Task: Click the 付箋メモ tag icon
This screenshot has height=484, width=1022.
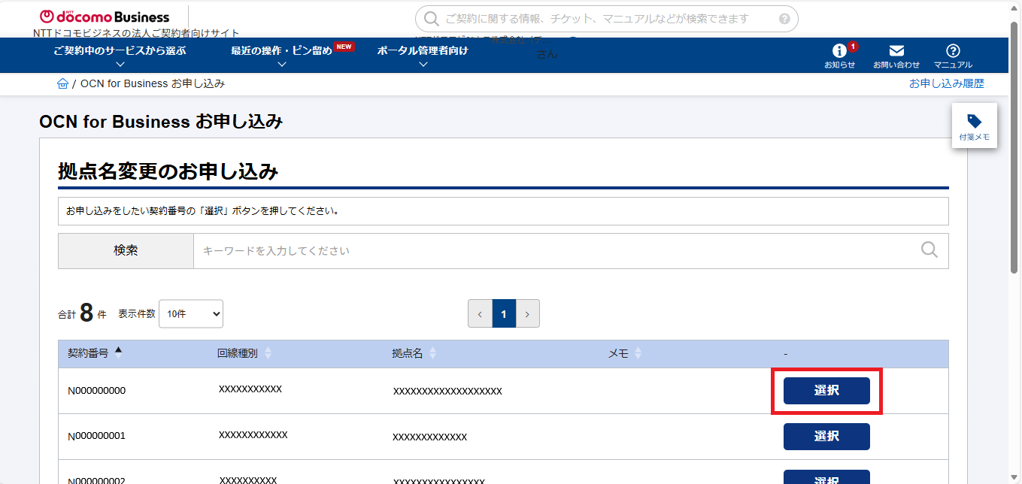Action: point(974,122)
